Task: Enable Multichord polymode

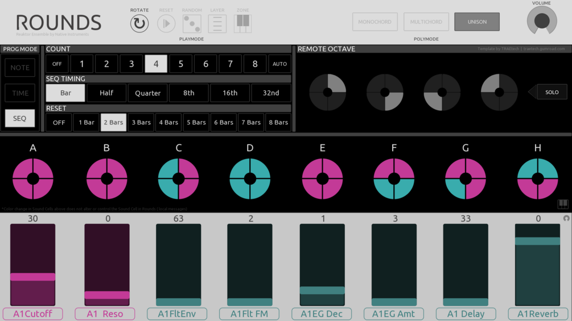Action: pyautogui.click(x=426, y=22)
